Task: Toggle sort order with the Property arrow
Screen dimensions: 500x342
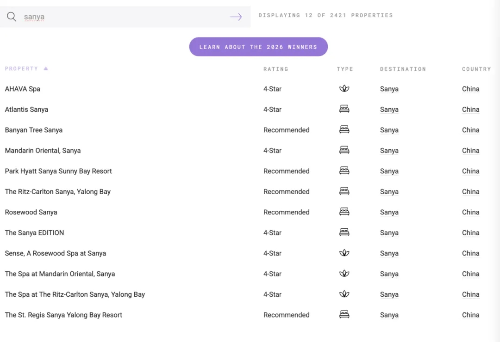Action: tap(46, 69)
